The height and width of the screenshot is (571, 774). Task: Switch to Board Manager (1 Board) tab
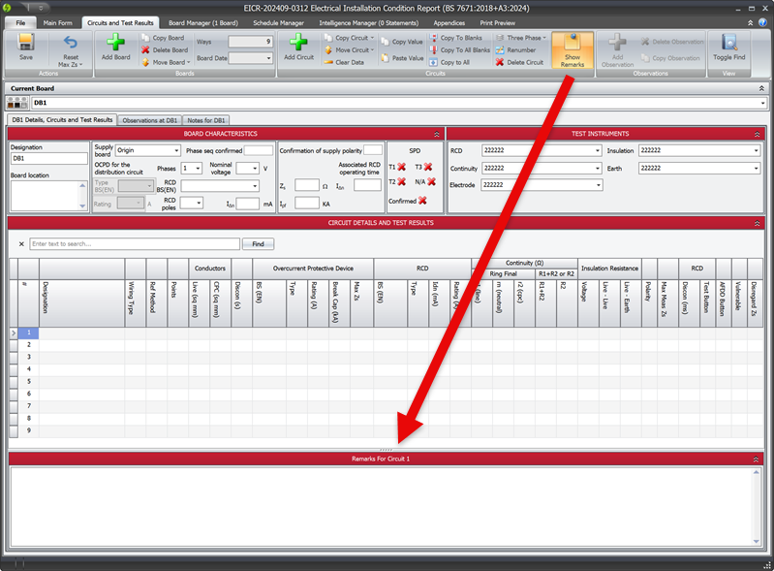tap(202, 22)
